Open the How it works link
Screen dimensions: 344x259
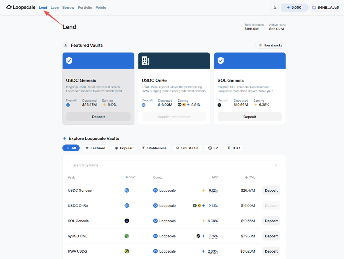[270, 45]
